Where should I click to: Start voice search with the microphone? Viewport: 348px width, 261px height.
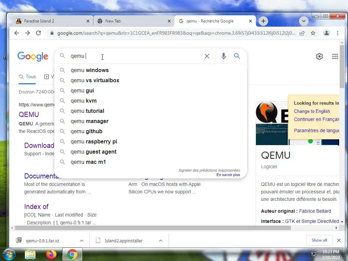pos(224,56)
